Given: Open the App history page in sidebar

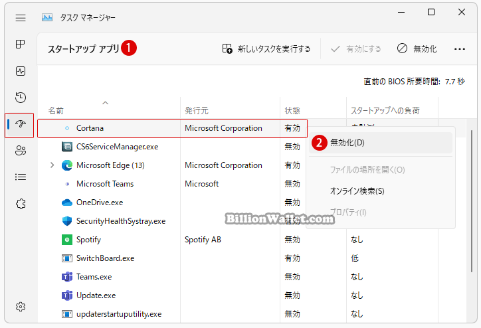Looking at the screenshot, I should [21, 98].
